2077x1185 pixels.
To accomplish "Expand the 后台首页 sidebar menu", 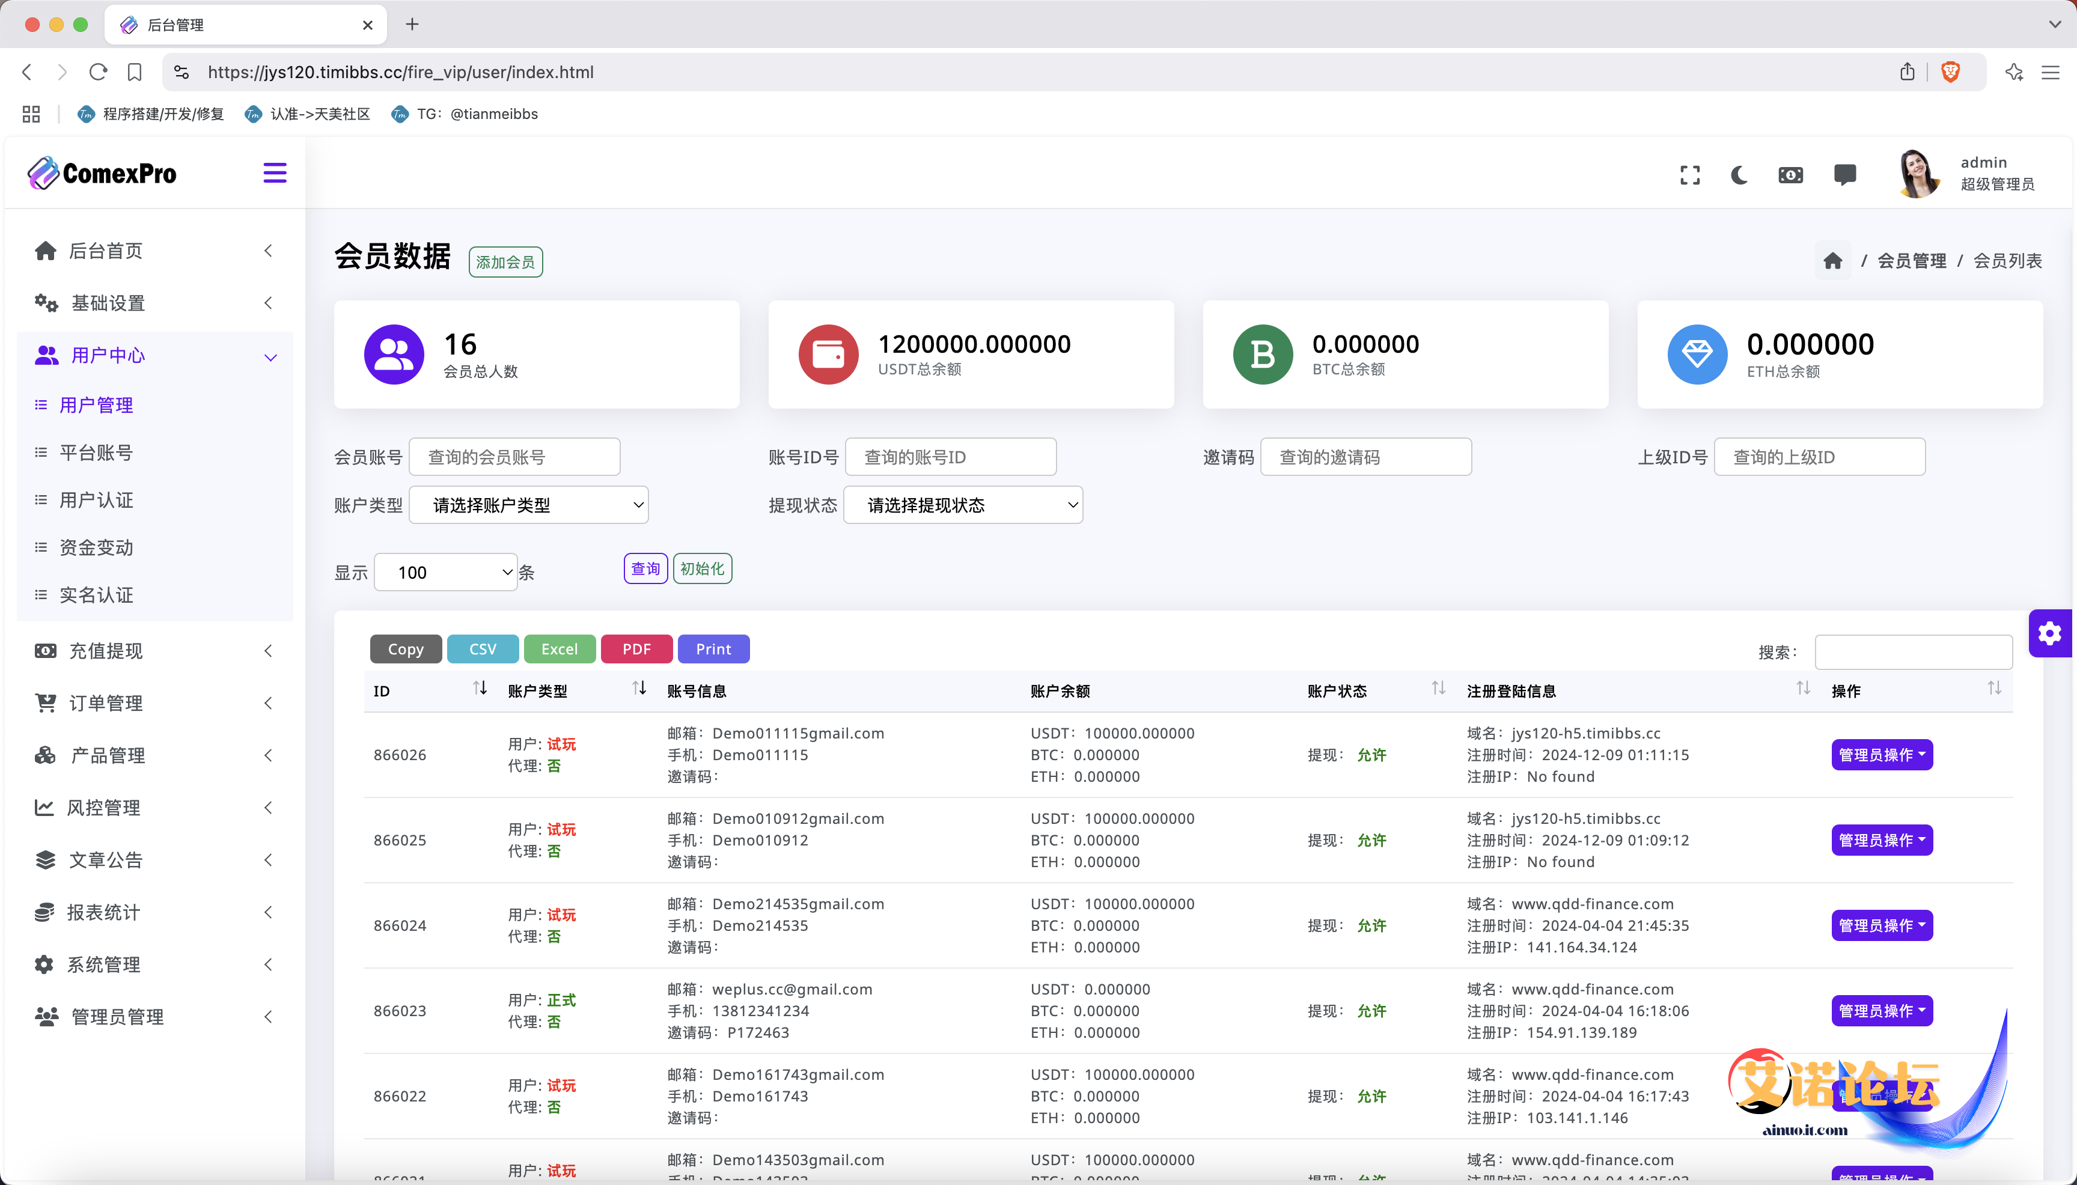I will pyautogui.click(x=154, y=251).
